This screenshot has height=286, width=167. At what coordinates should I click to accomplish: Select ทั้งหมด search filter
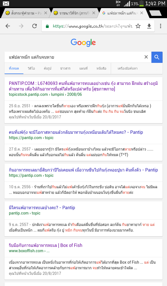(x=14, y=68)
